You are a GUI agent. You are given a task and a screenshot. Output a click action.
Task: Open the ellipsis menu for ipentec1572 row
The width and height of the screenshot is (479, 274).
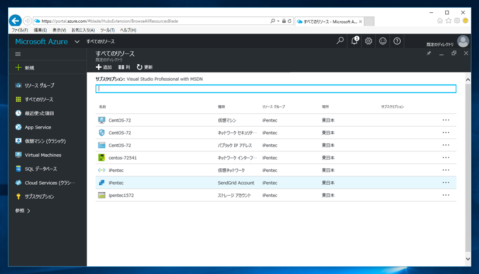pyautogui.click(x=446, y=195)
